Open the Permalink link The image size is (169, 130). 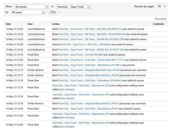[x=161, y=19]
